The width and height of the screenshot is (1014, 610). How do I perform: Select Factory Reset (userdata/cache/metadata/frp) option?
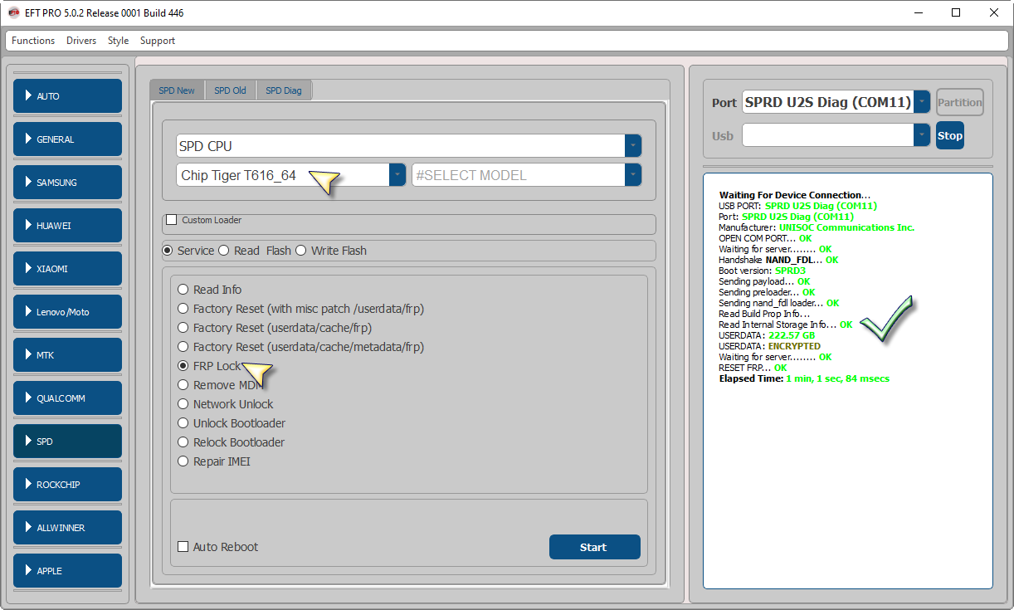point(183,347)
